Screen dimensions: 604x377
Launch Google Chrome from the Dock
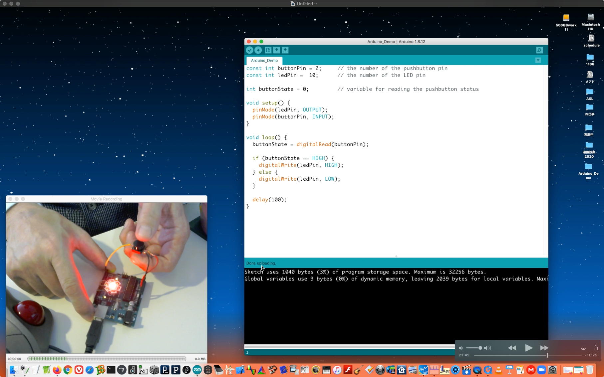[x=68, y=370]
